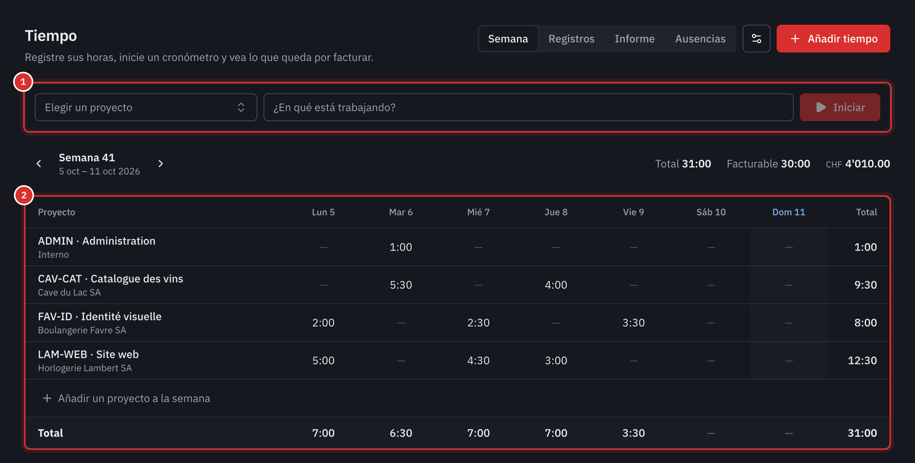The image size is (915, 463).
Task: Focus the ¿En qué está trabajando? field
Action: [528, 107]
